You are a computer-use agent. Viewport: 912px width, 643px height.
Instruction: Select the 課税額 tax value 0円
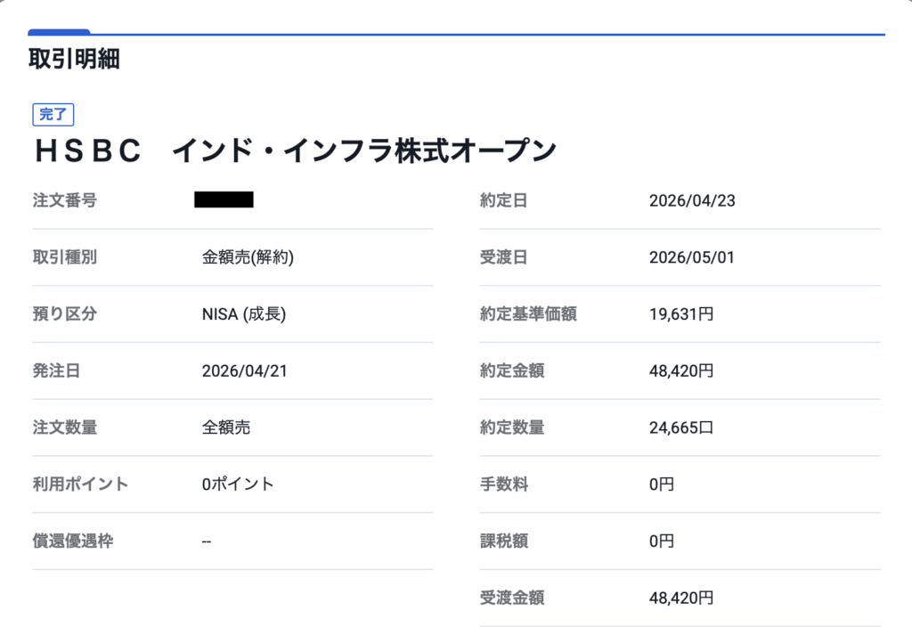coord(659,541)
